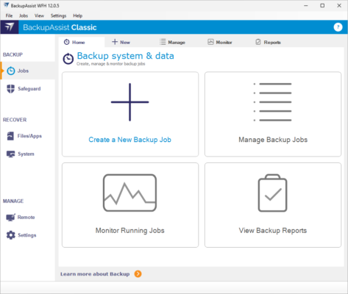The image size is (348, 294).
Task: Click the Backup system & data heading
Action: (x=126, y=56)
